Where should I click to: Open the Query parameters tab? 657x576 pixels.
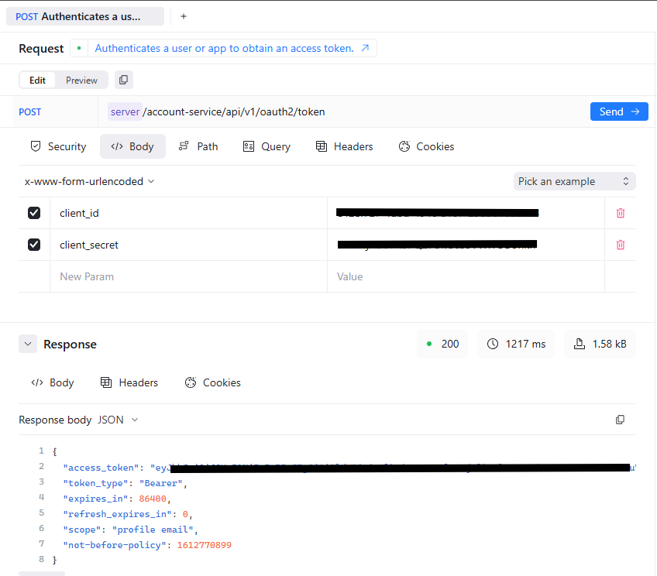coord(267,146)
